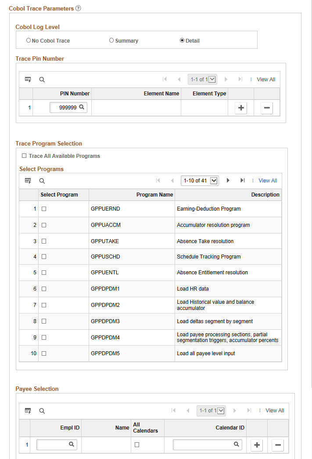Enable Trace All Available Programs
The height and width of the screenshot is (459, 312).
coord(23,156)
